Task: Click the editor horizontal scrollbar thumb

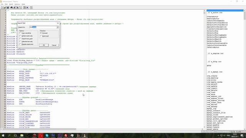Action: [x=39, y=129]
